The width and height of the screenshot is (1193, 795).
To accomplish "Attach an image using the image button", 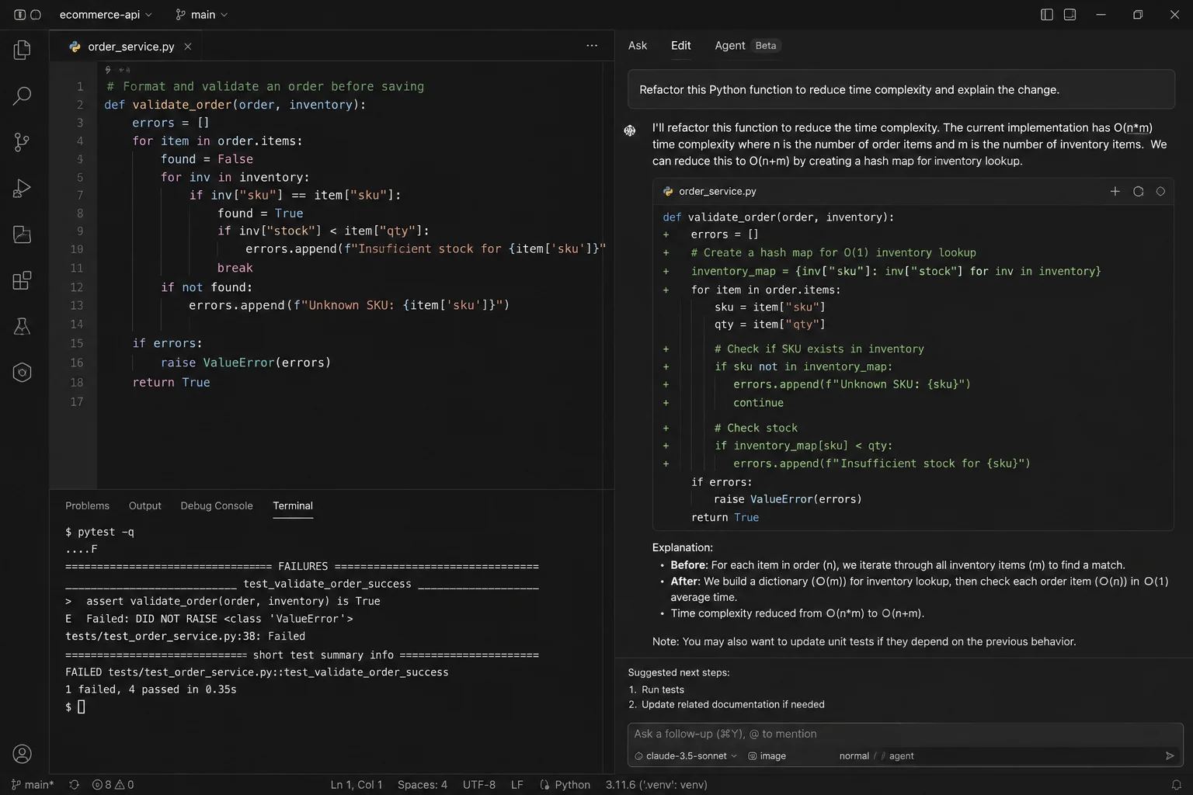I will (x=767, y=756).
